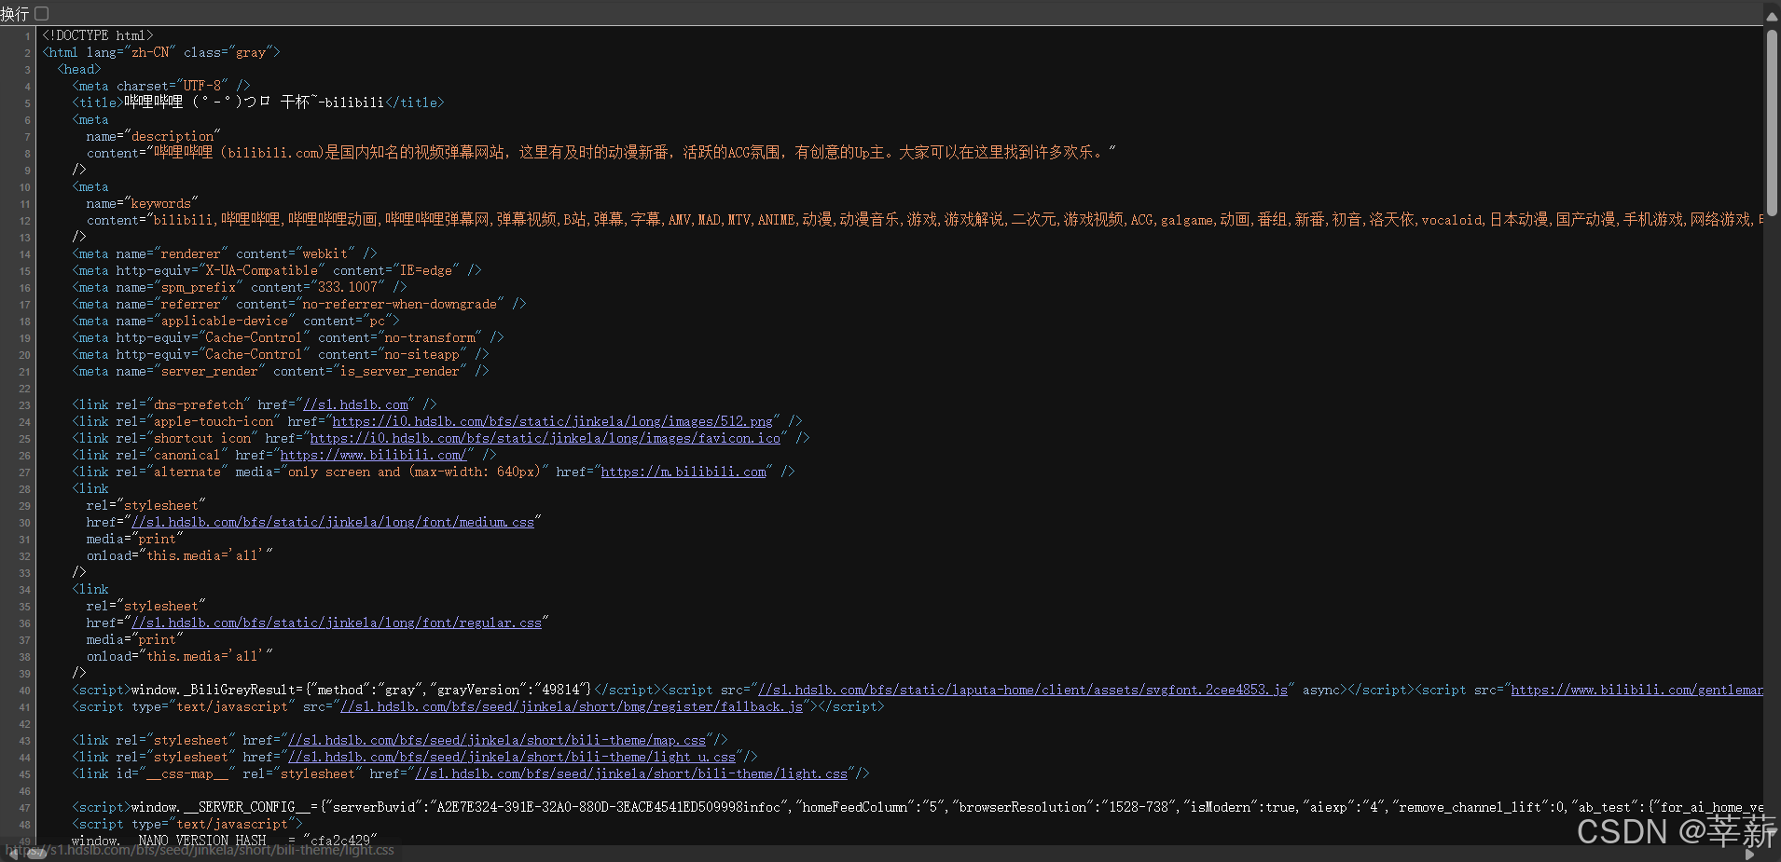
Task: Click the server_render meta line
Action: click(281, 371)
